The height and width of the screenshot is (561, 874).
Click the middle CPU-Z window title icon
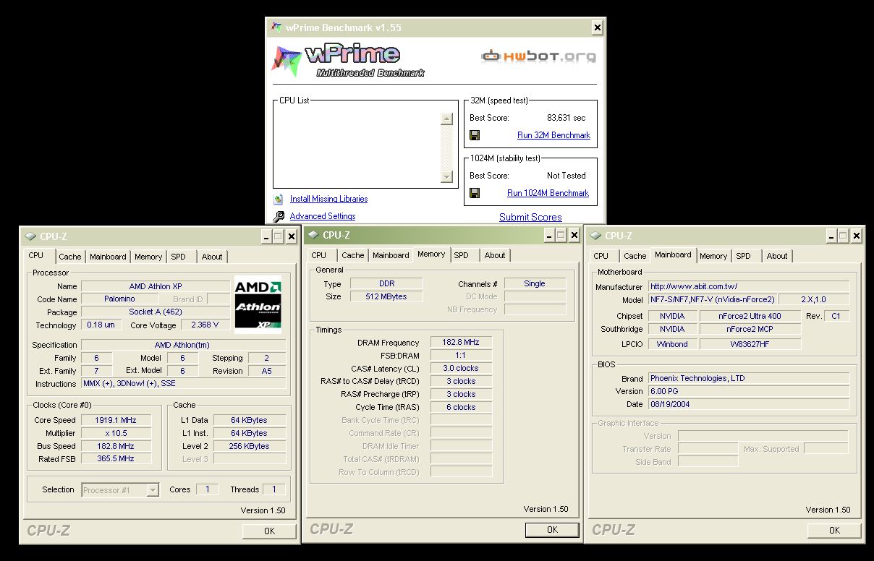click(x=313, y=235)
